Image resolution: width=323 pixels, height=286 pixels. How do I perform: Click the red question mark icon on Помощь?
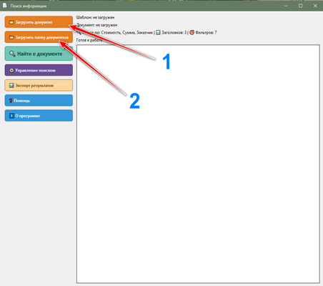pos(11,101)
